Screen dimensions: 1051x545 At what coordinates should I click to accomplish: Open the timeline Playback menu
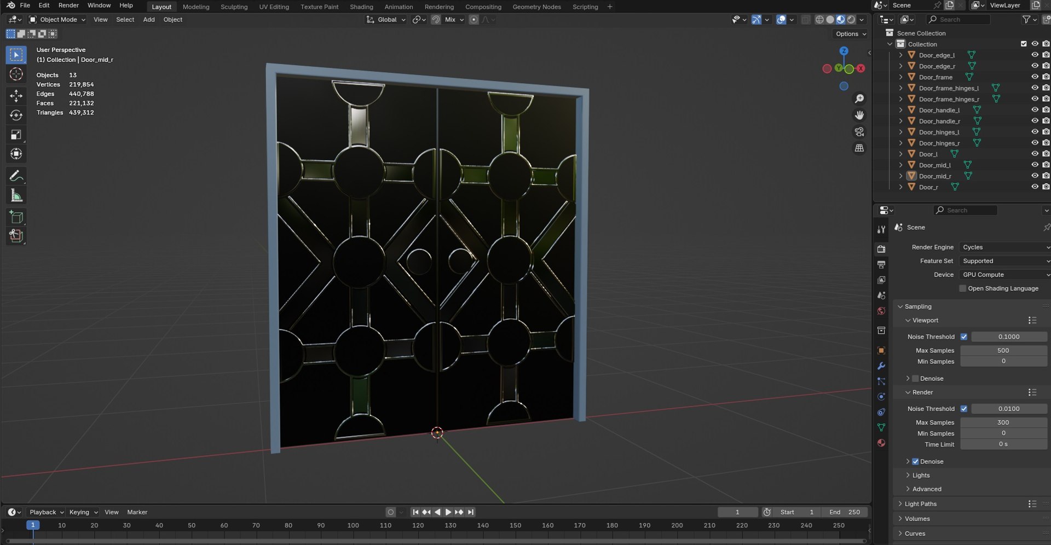point(46,512)
